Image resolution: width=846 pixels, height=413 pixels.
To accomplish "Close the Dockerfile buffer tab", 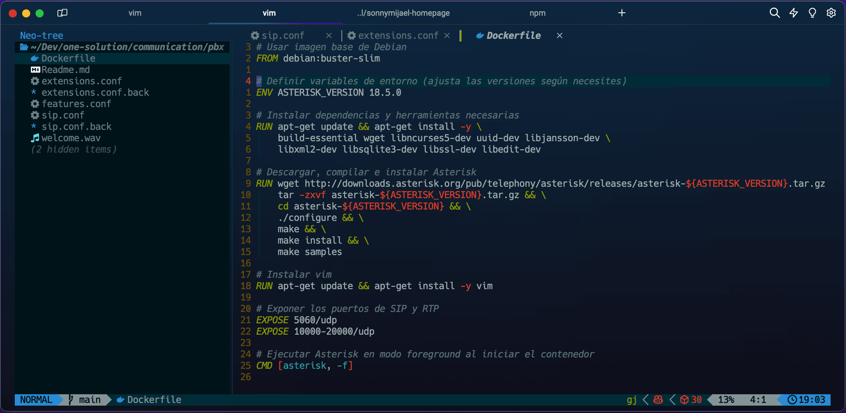I will click(560, 35).
